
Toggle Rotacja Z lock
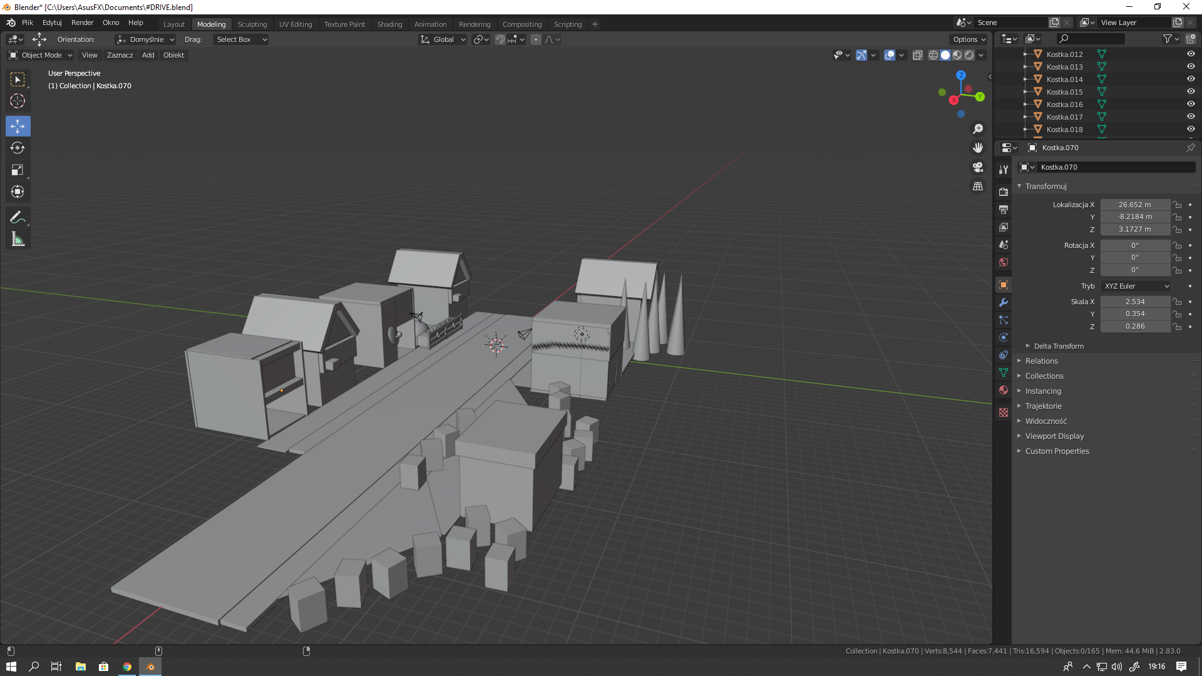pyautogui.click(x=1177, y=270)
